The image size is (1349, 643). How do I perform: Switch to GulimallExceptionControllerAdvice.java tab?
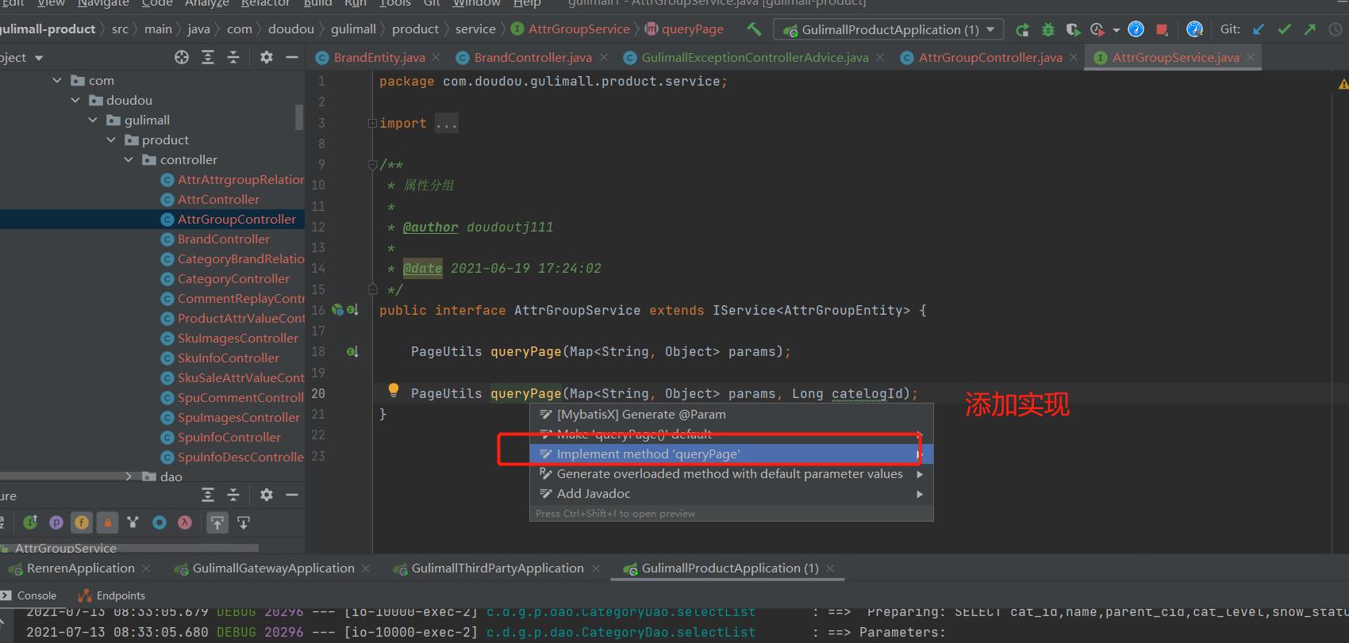click(x=755, y=57)
